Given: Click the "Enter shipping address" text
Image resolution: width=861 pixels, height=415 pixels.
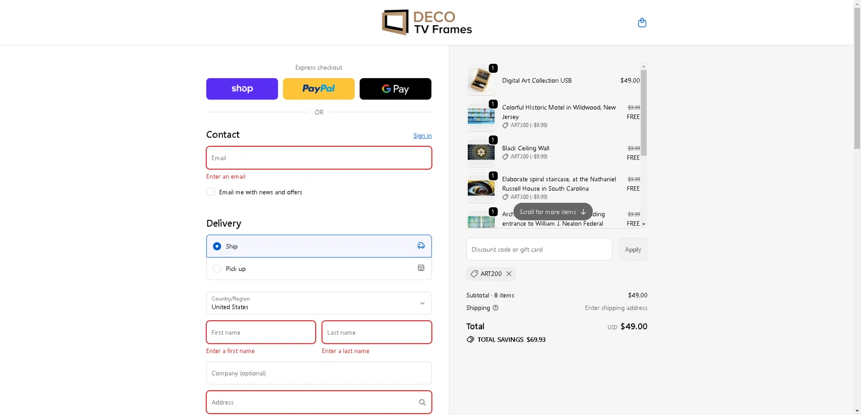Looking at the screenshot, I should click(x=616, y=308).
